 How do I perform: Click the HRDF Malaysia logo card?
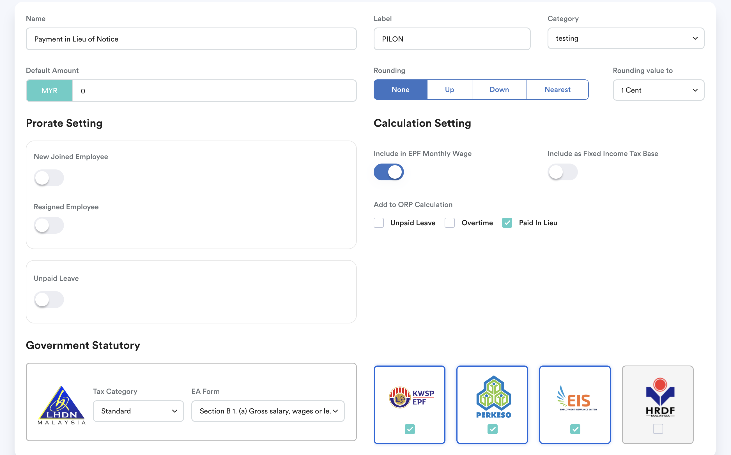click(x=658, y=397)
